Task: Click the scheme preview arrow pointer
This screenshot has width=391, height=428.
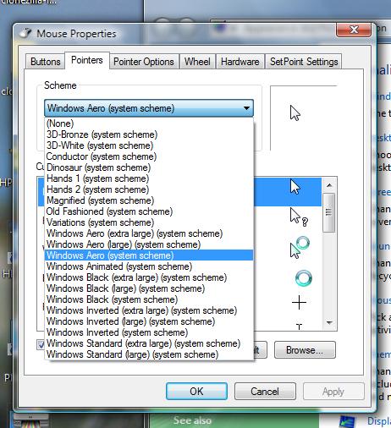Action: (295, 113)
